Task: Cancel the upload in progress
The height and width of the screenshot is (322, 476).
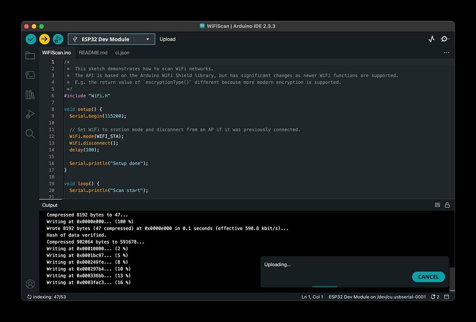Action: coord(428,277)
